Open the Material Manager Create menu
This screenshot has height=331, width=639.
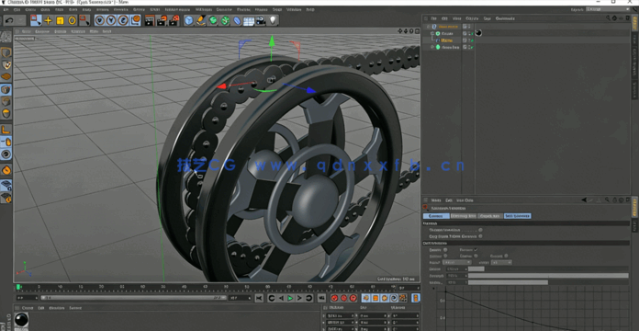(x=28, y=308)
